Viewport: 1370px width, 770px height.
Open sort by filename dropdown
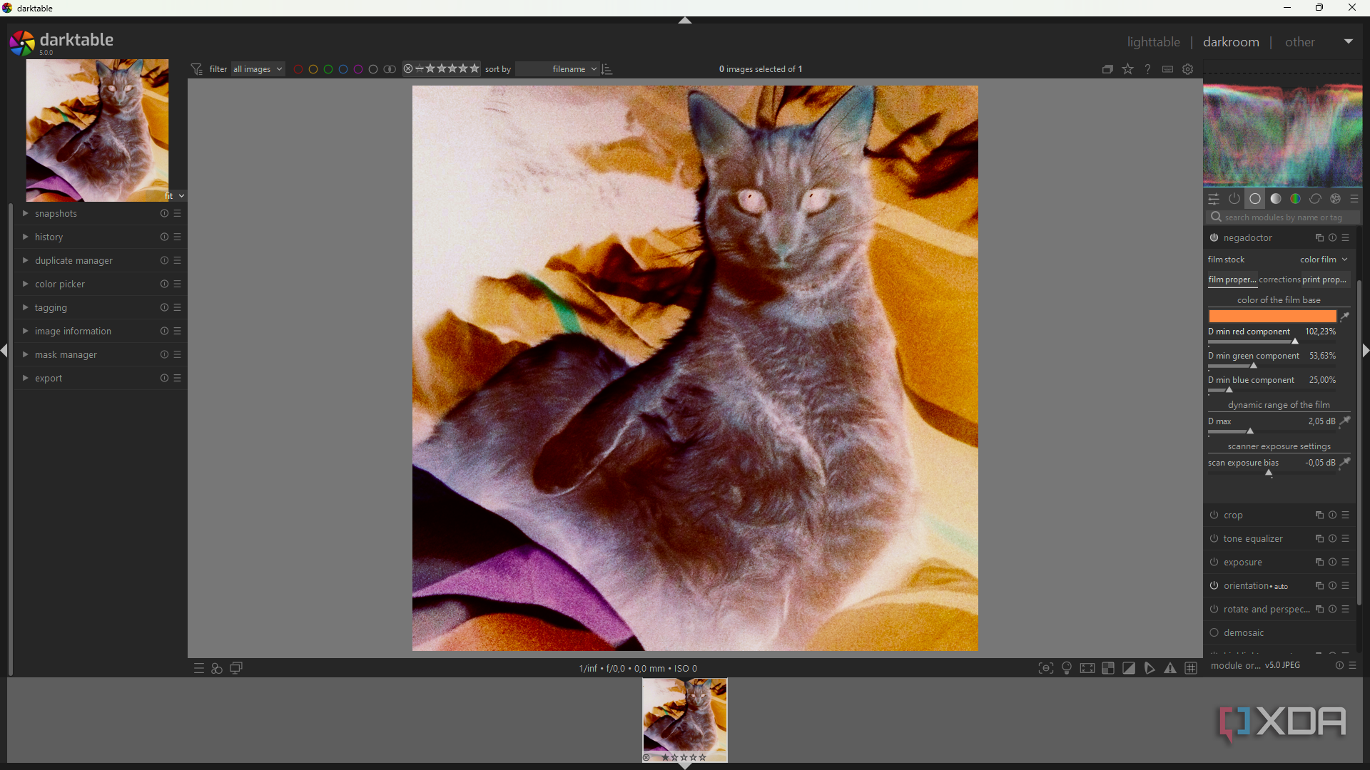point(557,69)
